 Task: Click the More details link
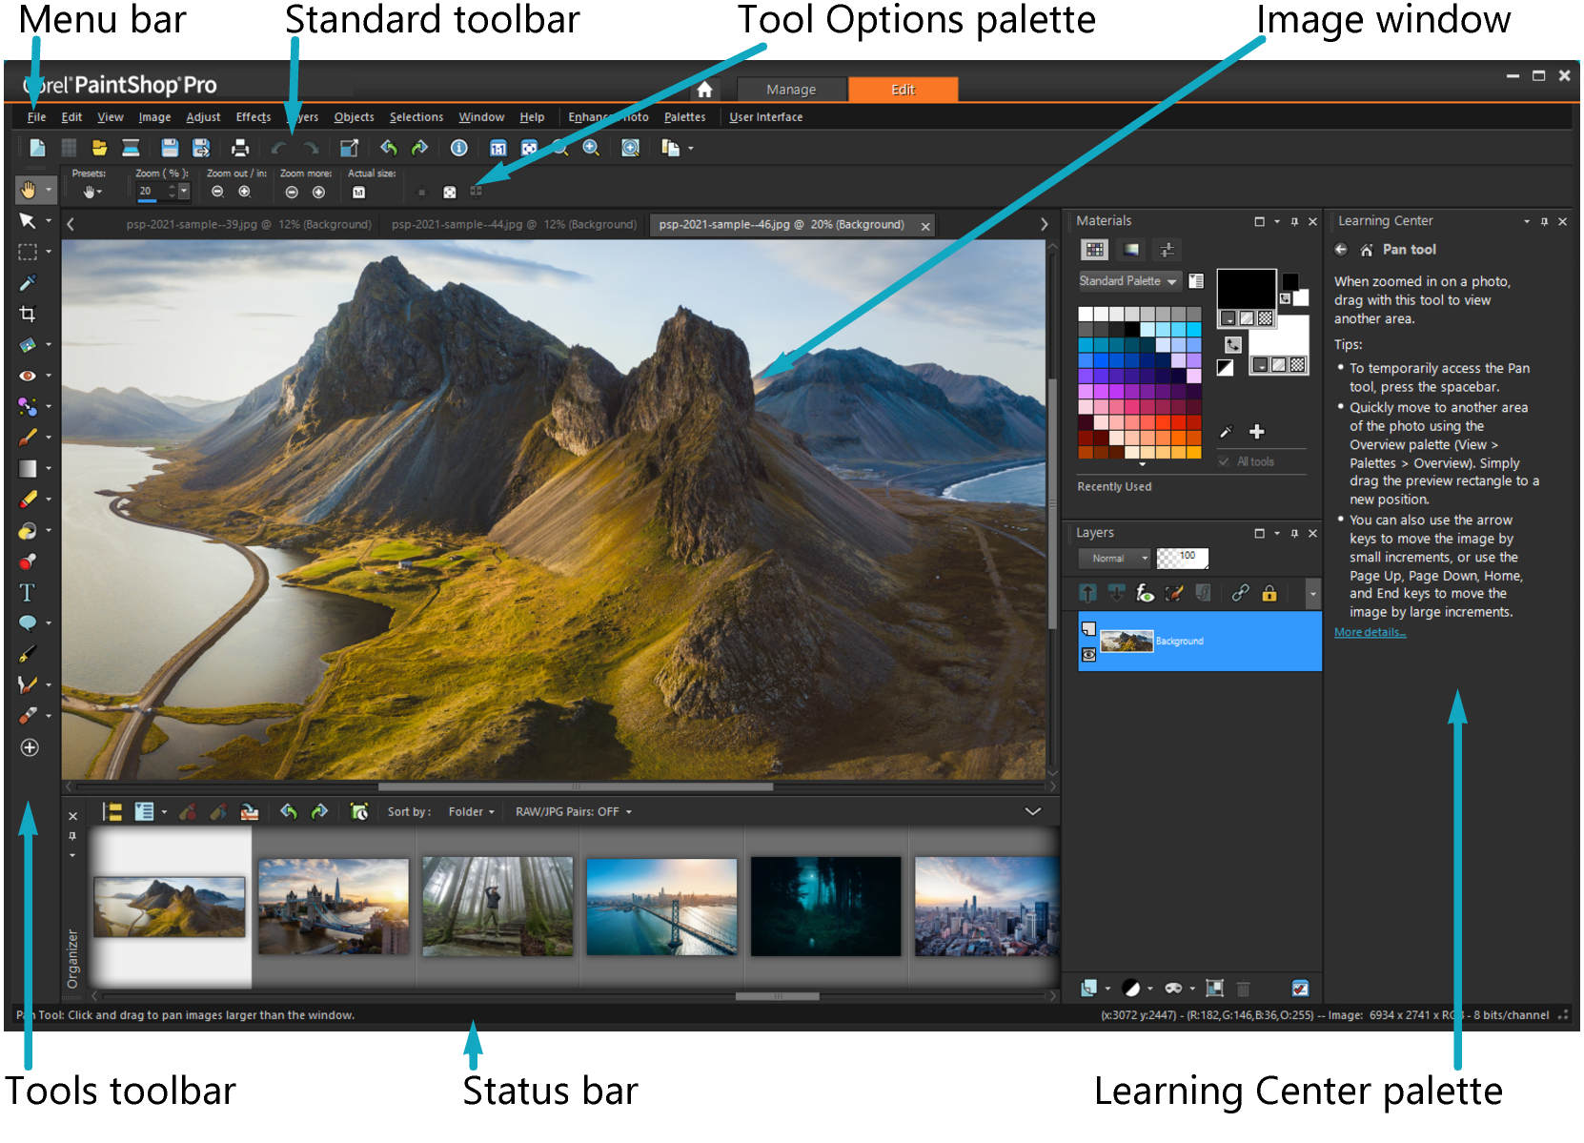click(1370, 633)
